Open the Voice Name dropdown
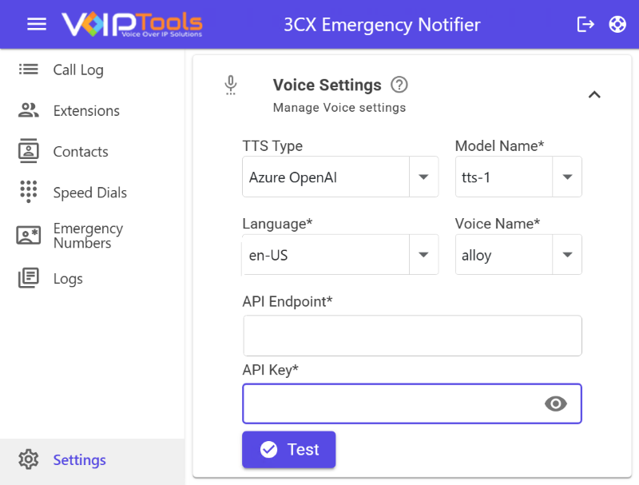Screen dimensions: 639x485 [x=567, y=255]
